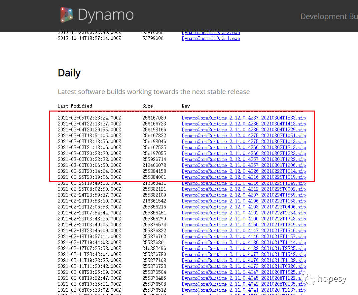This screenshot has height=295, width=358.
Task: Download DynamoCoreRuntime 2.12.0.4226 20210226T1214 zip
Action: [x=244, y=171]
